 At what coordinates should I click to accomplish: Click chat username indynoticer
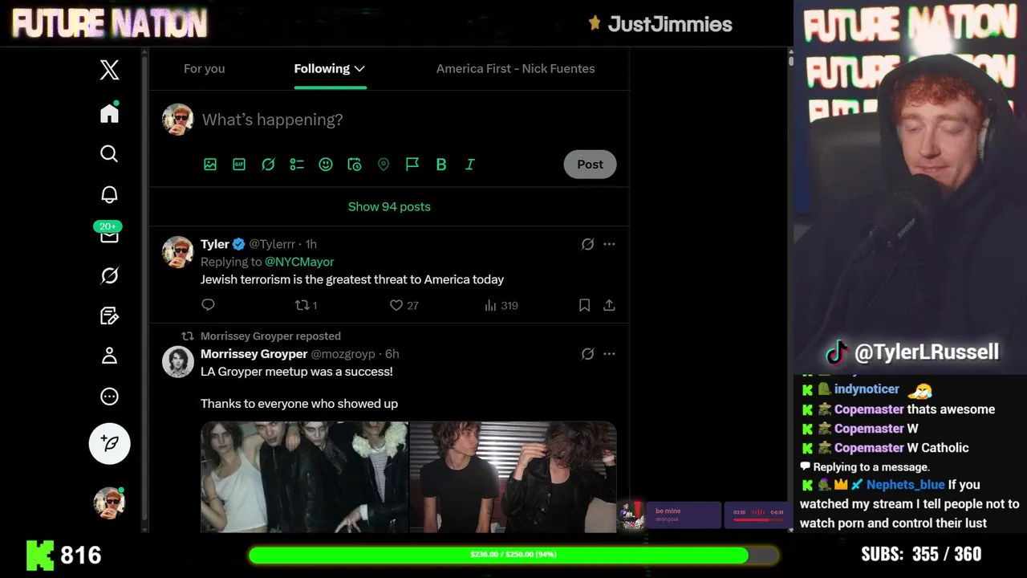[x=867, y=389]
